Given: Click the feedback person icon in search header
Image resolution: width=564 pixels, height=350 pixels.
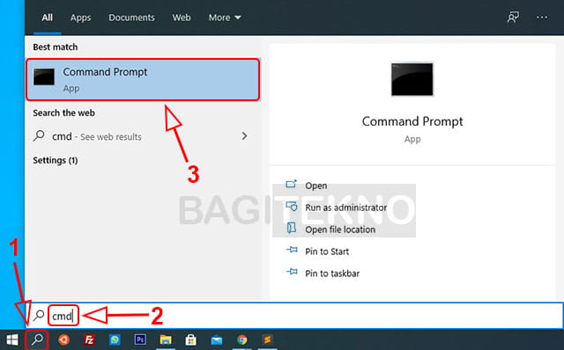Looking at the screenshot, I should pyautogui.click(x=513, y=17).
